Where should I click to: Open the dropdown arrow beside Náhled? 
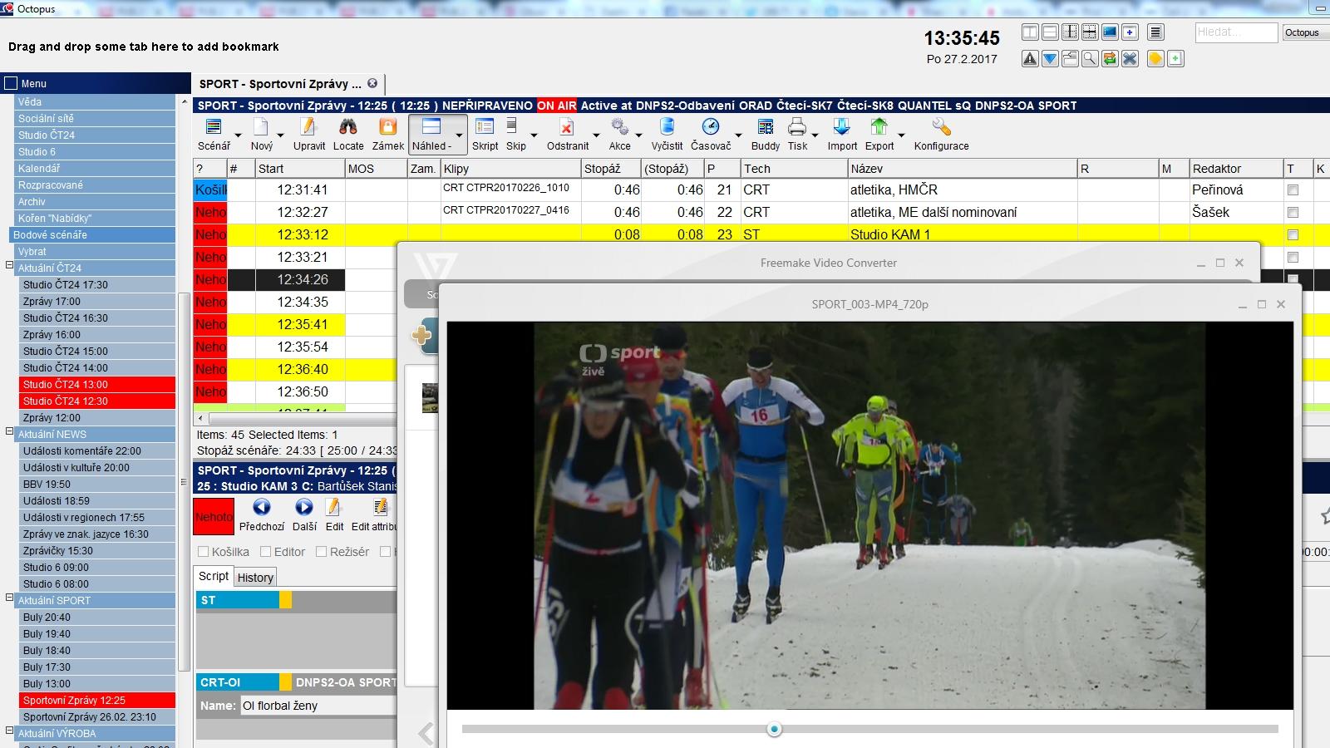[x=459, y=135]
